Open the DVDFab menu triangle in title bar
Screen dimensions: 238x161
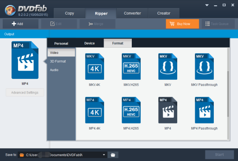[207, 5]
